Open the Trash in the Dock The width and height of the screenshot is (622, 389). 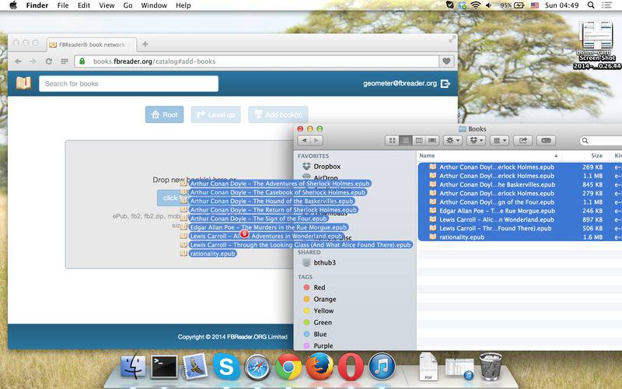click(491, 366)
